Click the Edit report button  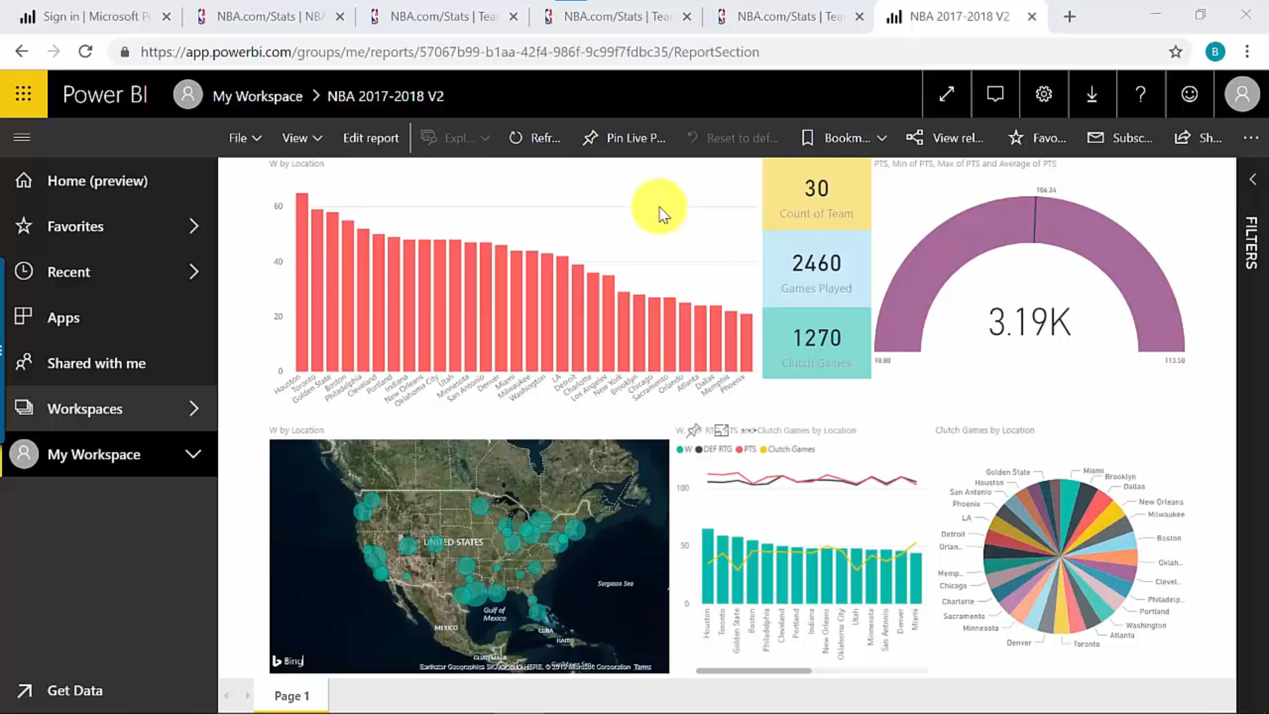point(370,138)
